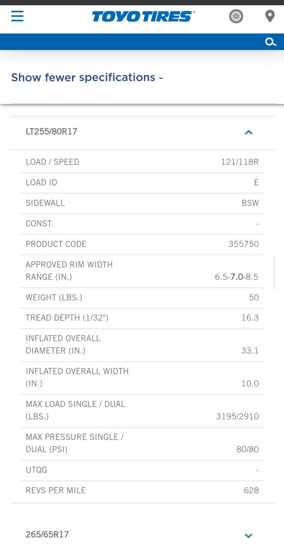Open the dealer locator pin icon
Image resolution: width=284 pixels, height=552 pixels.
tap(270, 16)
